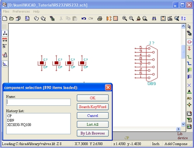Switch units with the inch toggle icon

pos(5,33)
